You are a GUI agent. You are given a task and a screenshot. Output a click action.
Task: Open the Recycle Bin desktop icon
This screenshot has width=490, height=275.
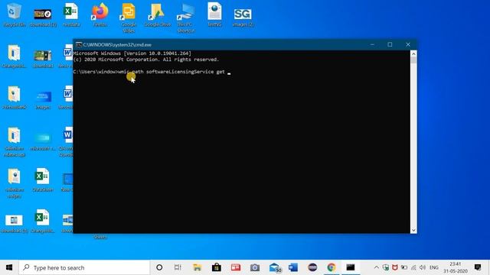[x=14, y=15]
